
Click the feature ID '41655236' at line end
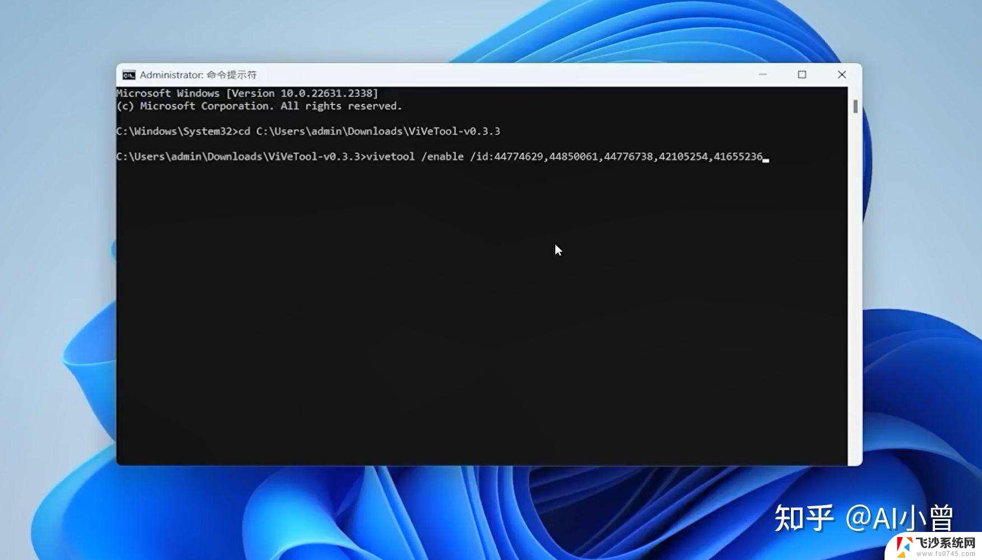tap(738, 156)
